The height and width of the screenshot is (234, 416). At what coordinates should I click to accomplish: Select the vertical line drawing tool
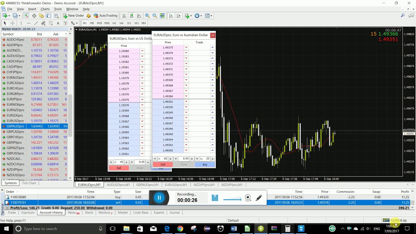pyautogui.click(x=21, y=23)
